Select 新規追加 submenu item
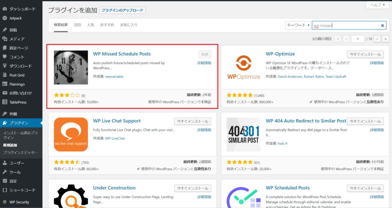 pos(10,145)
